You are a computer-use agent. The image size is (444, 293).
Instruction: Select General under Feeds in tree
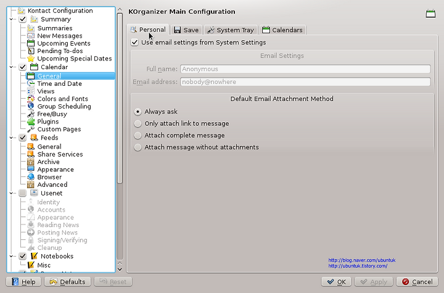coord(49,147)
